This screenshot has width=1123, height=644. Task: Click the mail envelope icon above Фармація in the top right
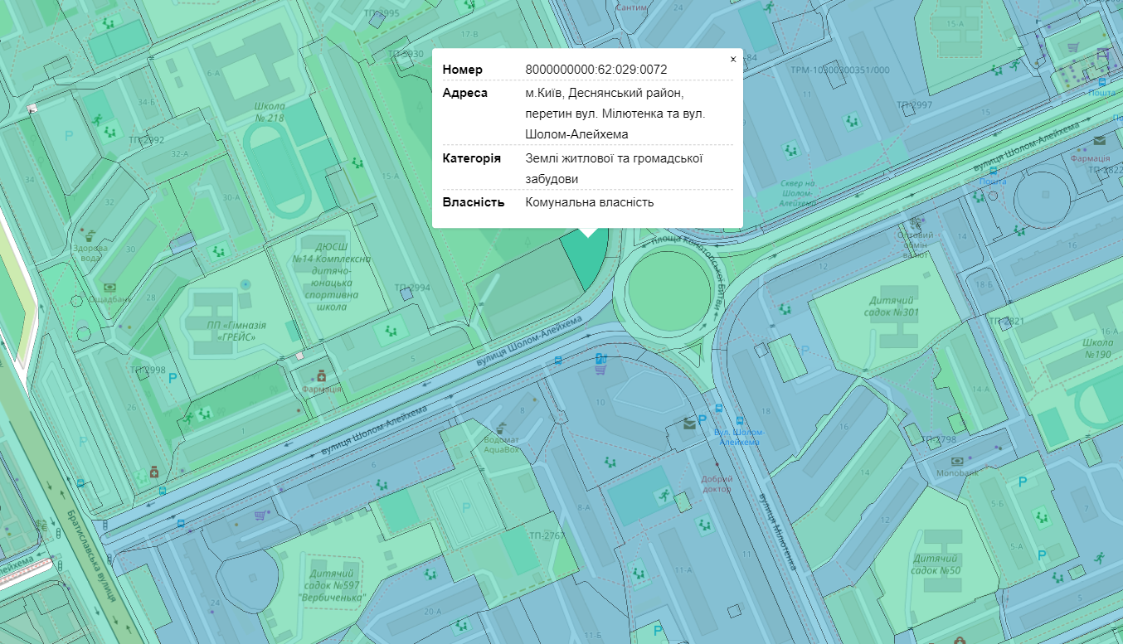1099,140
